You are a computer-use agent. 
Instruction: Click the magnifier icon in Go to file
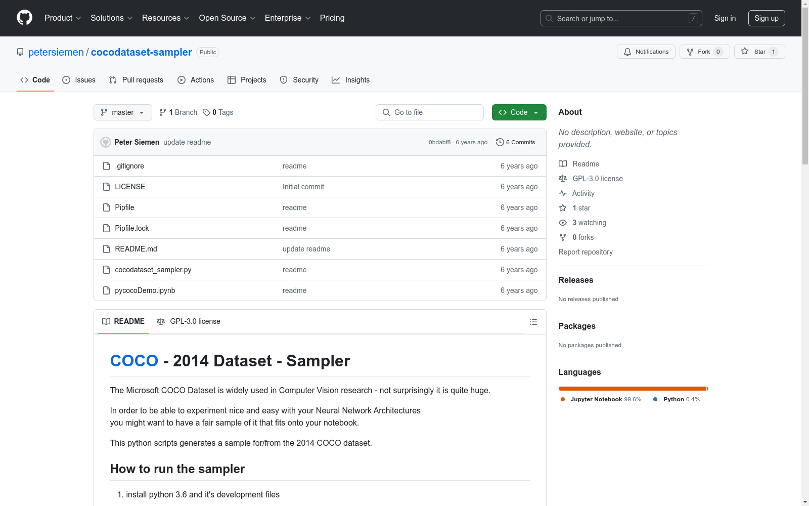coord(386,112)
